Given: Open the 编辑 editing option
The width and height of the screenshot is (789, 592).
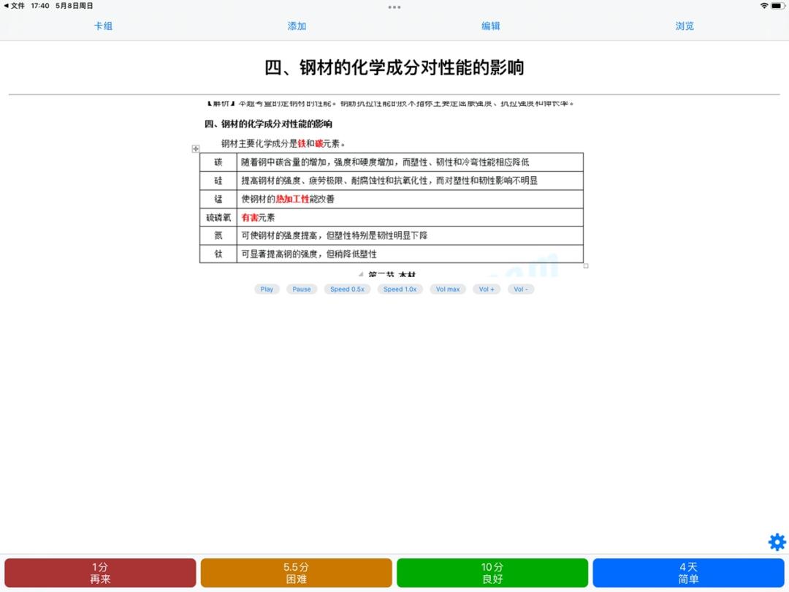Looking at the screenshot, I should 492,26.
